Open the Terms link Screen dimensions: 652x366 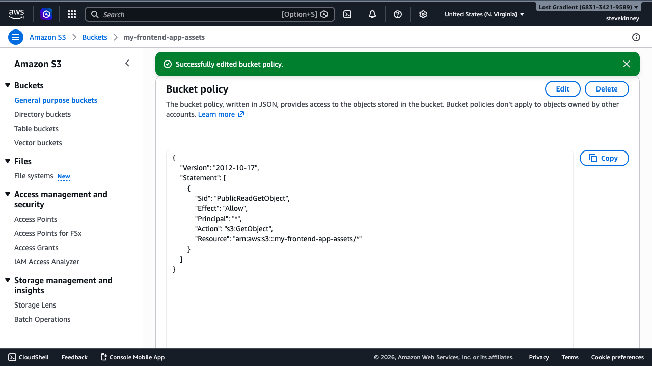[x=570, y=357]
